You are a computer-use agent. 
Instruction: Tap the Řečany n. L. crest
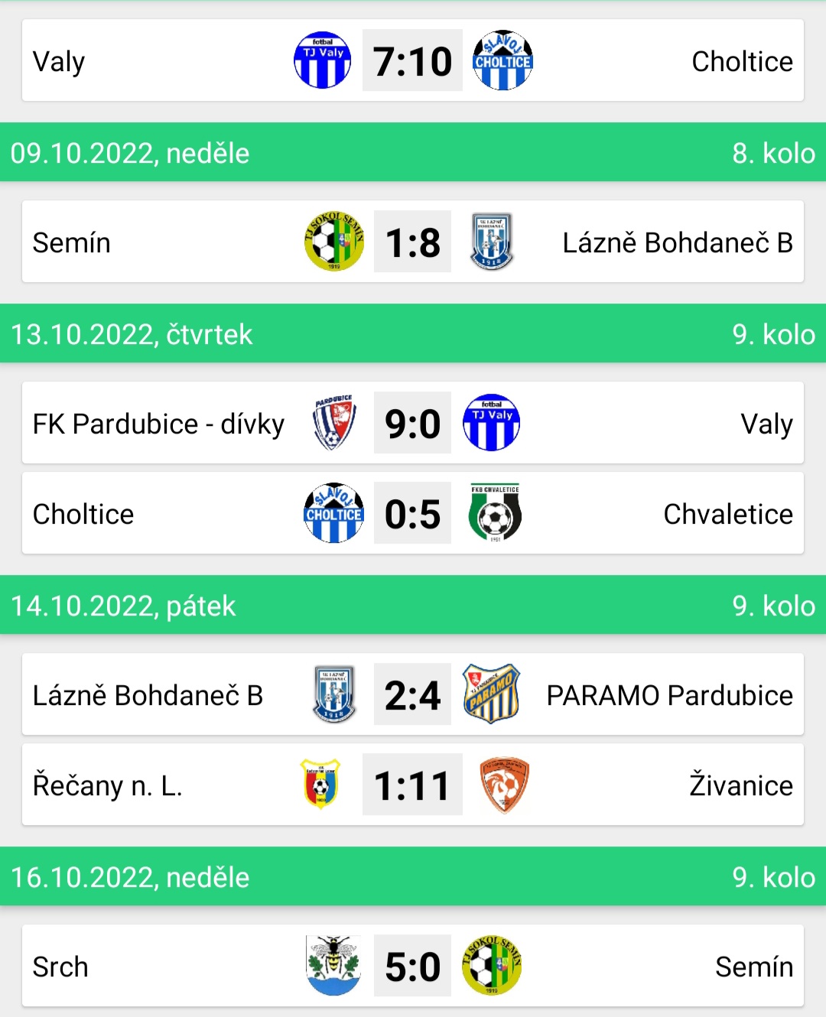coord(320,785)
